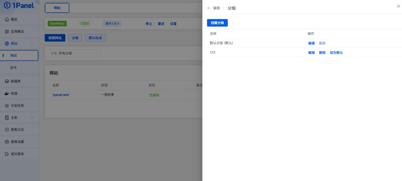Collapse the 网站 sidebar menu chevron
This screenshot has width=402, height=181.
click(x=32, y=44)
